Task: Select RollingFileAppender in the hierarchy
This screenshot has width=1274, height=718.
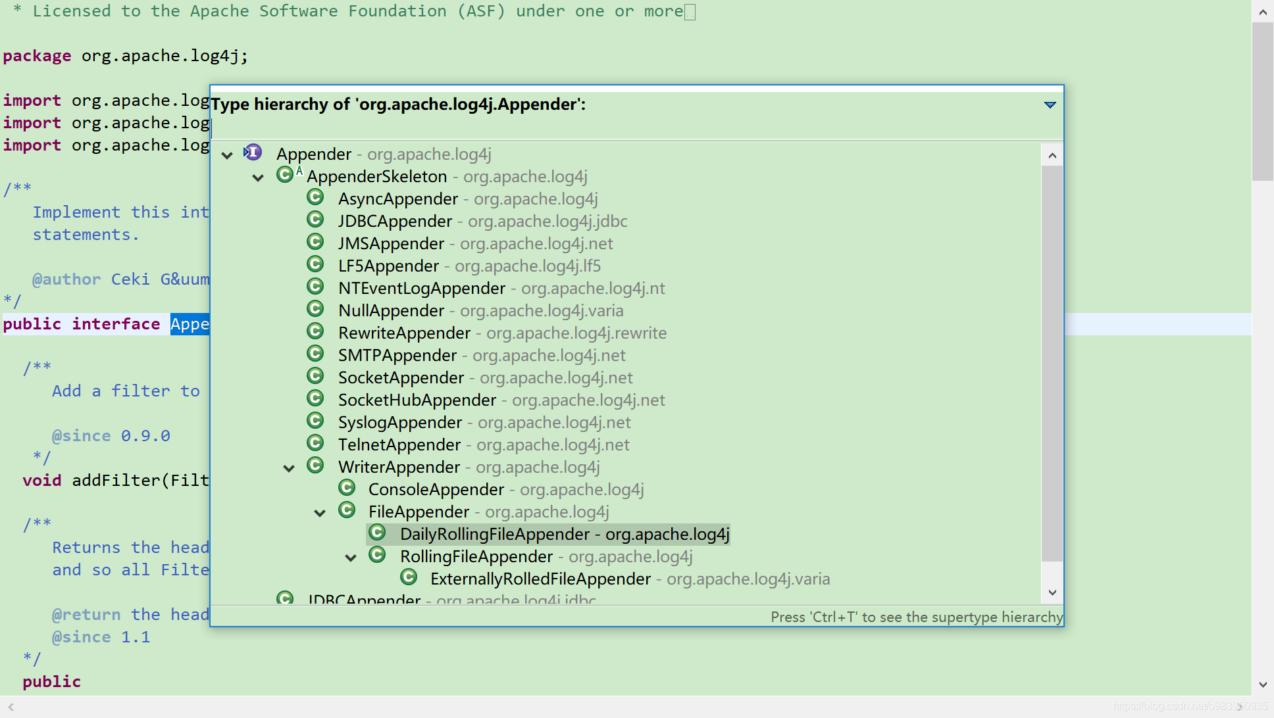Action: pos(546,556)
